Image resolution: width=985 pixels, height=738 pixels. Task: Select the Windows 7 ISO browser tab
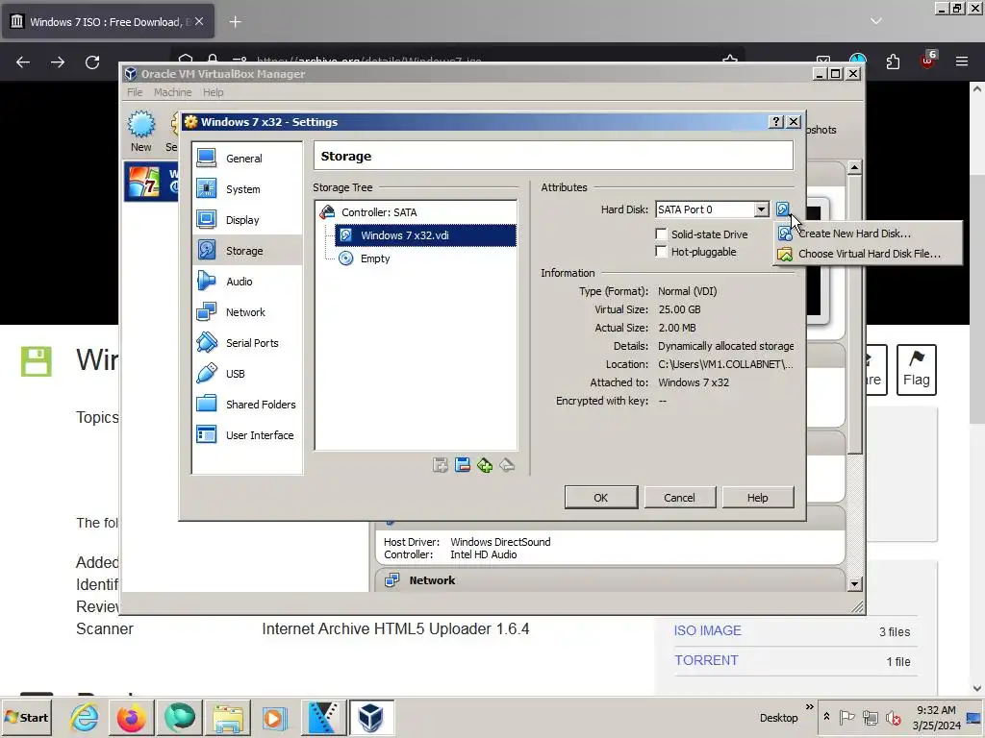pyautogui.click(x=108, y=22)
